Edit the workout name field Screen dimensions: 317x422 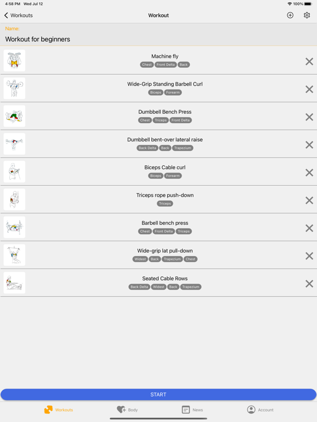pos(158,40)
